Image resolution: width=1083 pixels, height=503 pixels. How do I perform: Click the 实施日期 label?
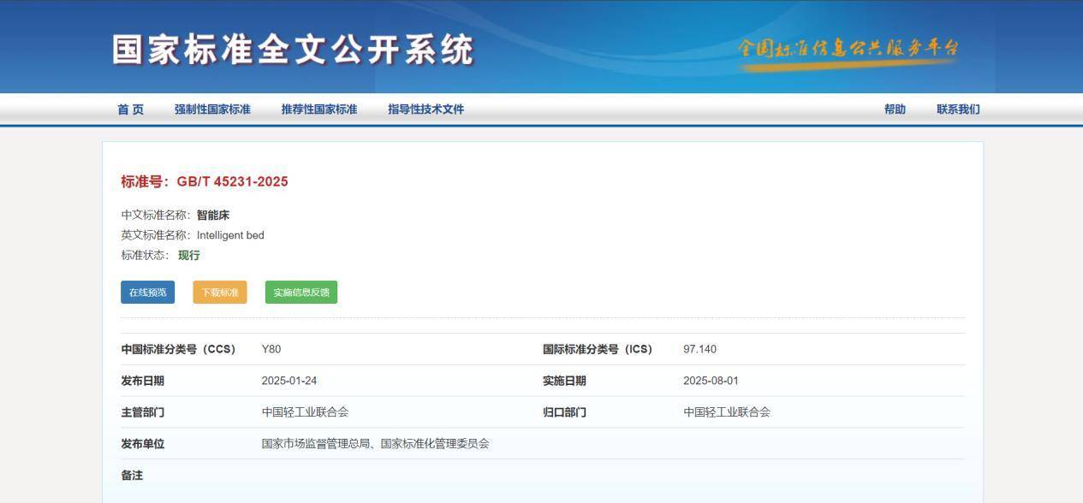click(564, 381)
